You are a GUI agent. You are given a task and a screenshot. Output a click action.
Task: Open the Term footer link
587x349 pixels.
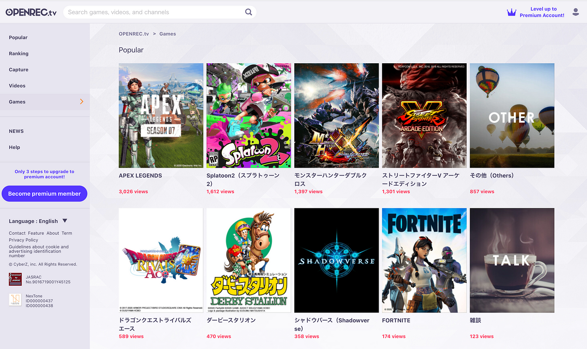(x=67, y=233)
